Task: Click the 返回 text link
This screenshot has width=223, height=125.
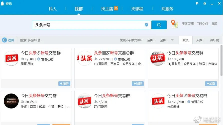Action: point(11,40)
